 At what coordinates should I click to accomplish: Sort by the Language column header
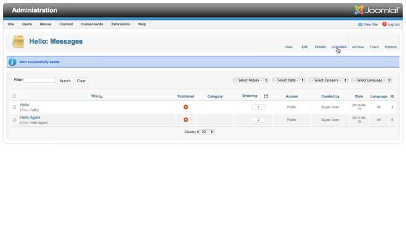(x=379, y=96)
